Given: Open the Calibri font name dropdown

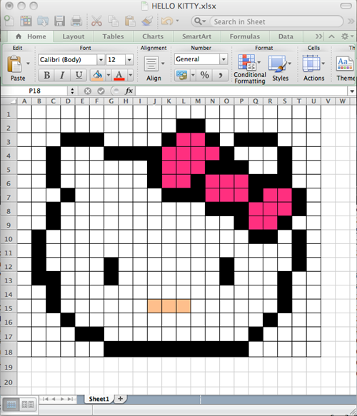Looking at the screenshot, I should [x=101, y=60].
